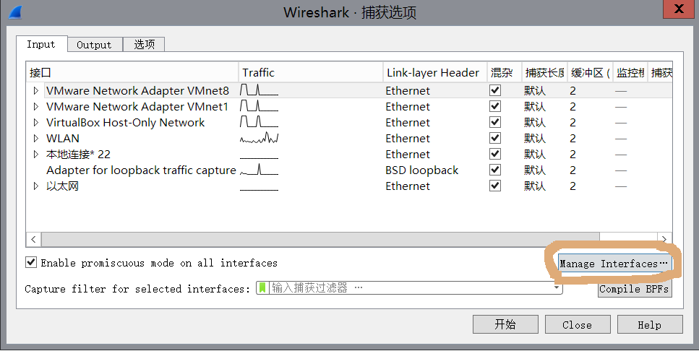The image size is (699, 351).
Task: Uncheck Enable promiscuous mode on all interfaces
Action: pos(31,262)
